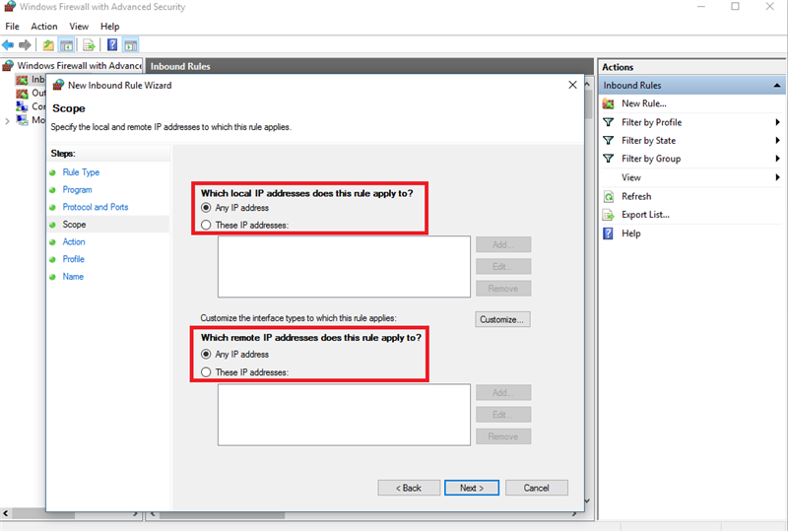Select 'Any IP address' for remote addresses

pyautogui.click(x=206, y=355)
